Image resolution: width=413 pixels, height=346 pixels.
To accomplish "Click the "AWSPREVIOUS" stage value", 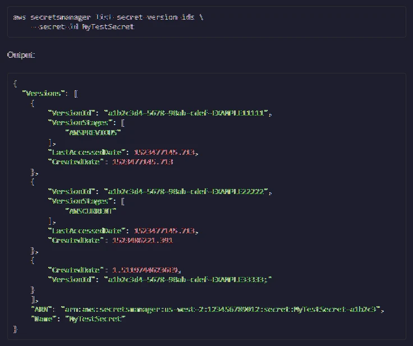I will click(x=93, y=132).
